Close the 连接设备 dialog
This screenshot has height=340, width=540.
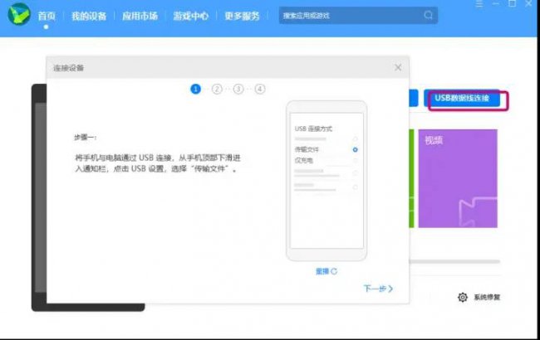click(x=398, y=67)
